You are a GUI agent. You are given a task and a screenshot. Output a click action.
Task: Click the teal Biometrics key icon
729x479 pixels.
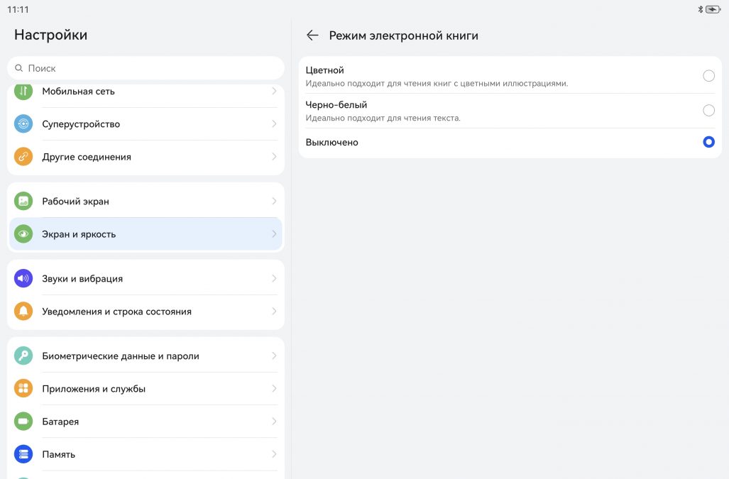tap(23, 356)
